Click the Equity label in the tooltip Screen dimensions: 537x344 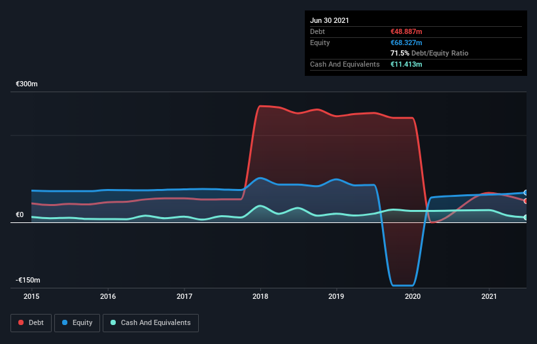pyautogui.click(x=320, y=43)
